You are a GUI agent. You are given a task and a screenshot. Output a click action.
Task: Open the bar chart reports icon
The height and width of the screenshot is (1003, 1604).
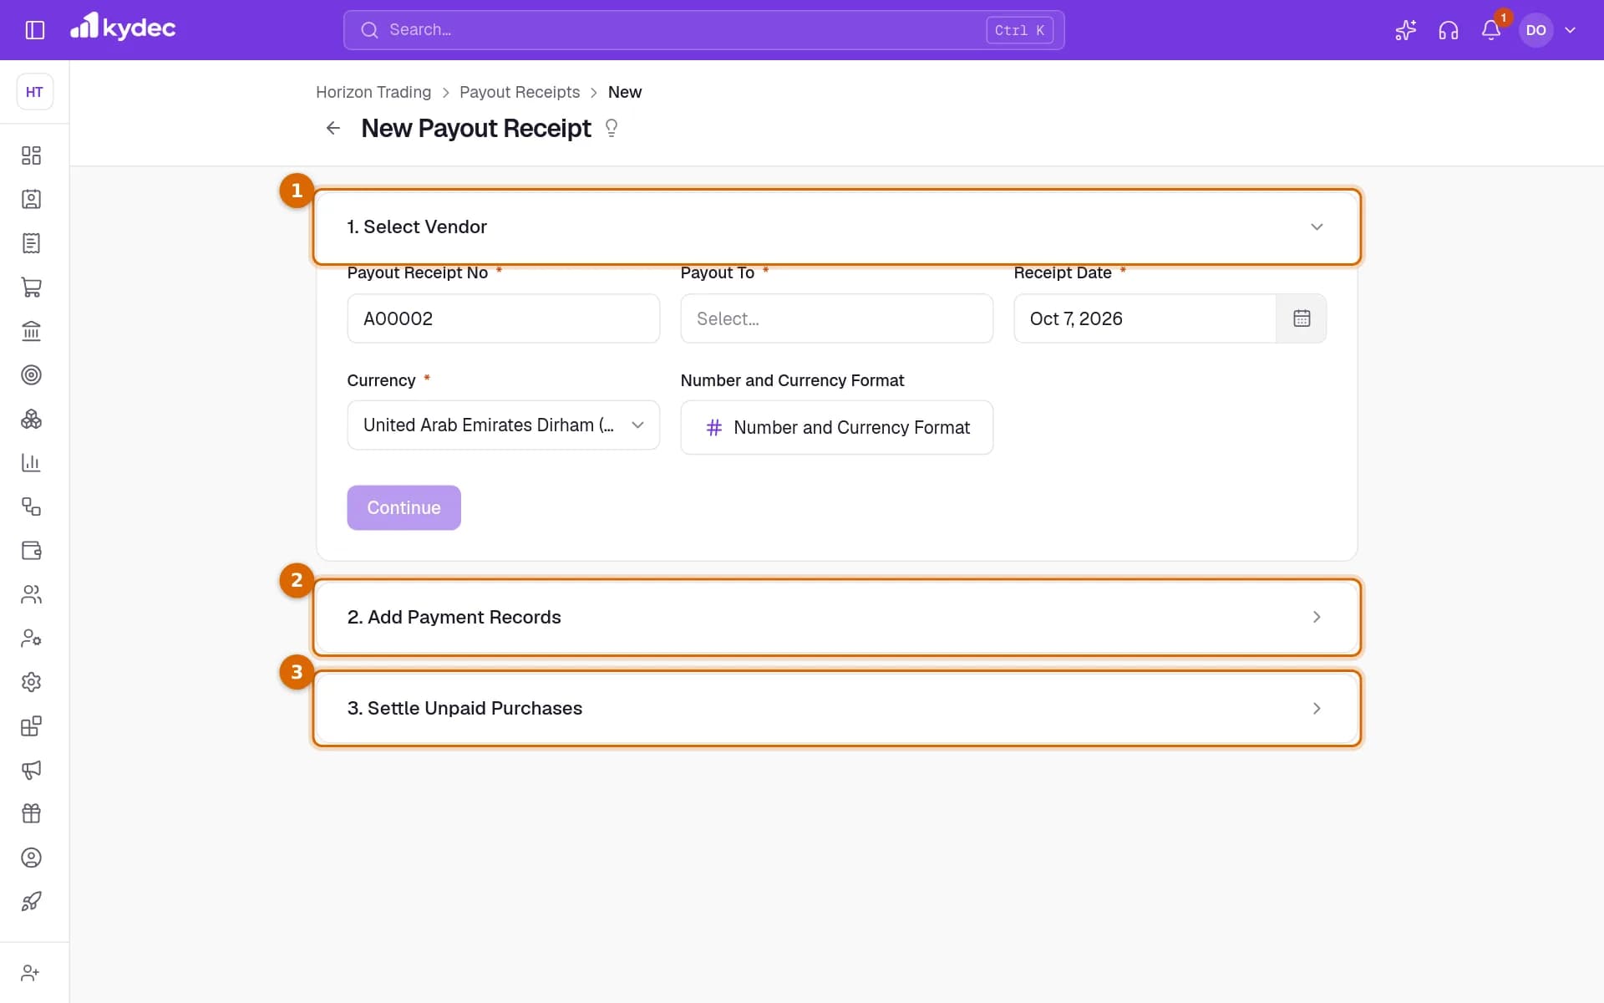pos(31,462)
